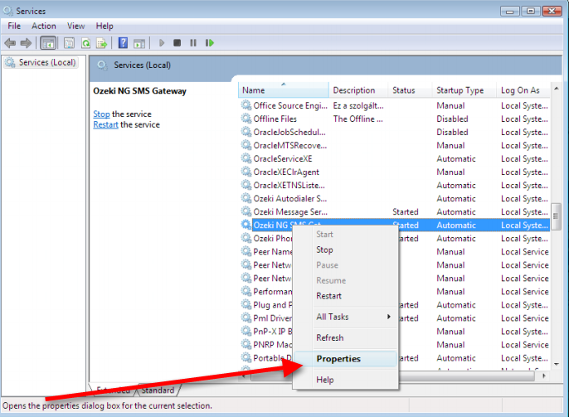
Task: Select the OracleJobSchedul... service
Action: (395, 132)
